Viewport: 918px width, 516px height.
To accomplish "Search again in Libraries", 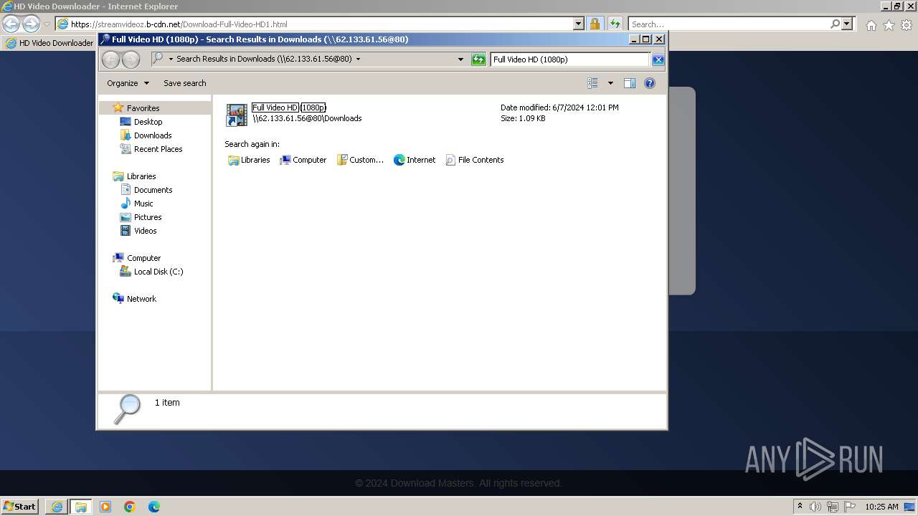I will (x=249, y=160).
